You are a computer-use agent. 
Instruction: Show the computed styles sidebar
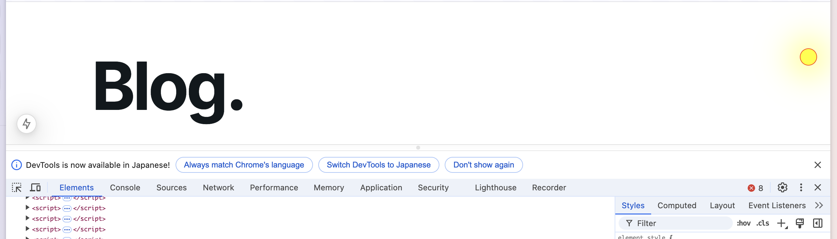click(818, 223)
